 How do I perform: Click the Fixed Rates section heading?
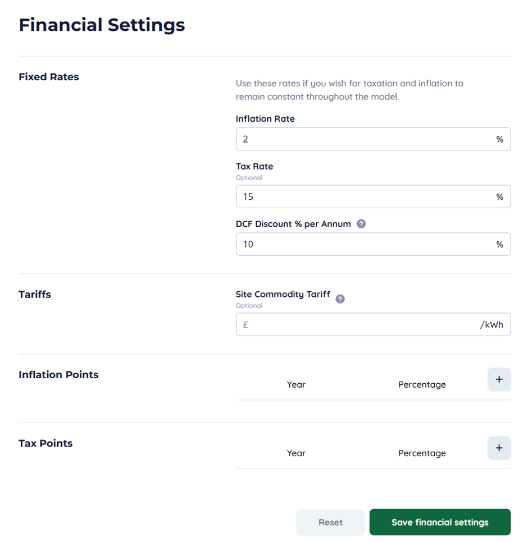coord(49,77)
